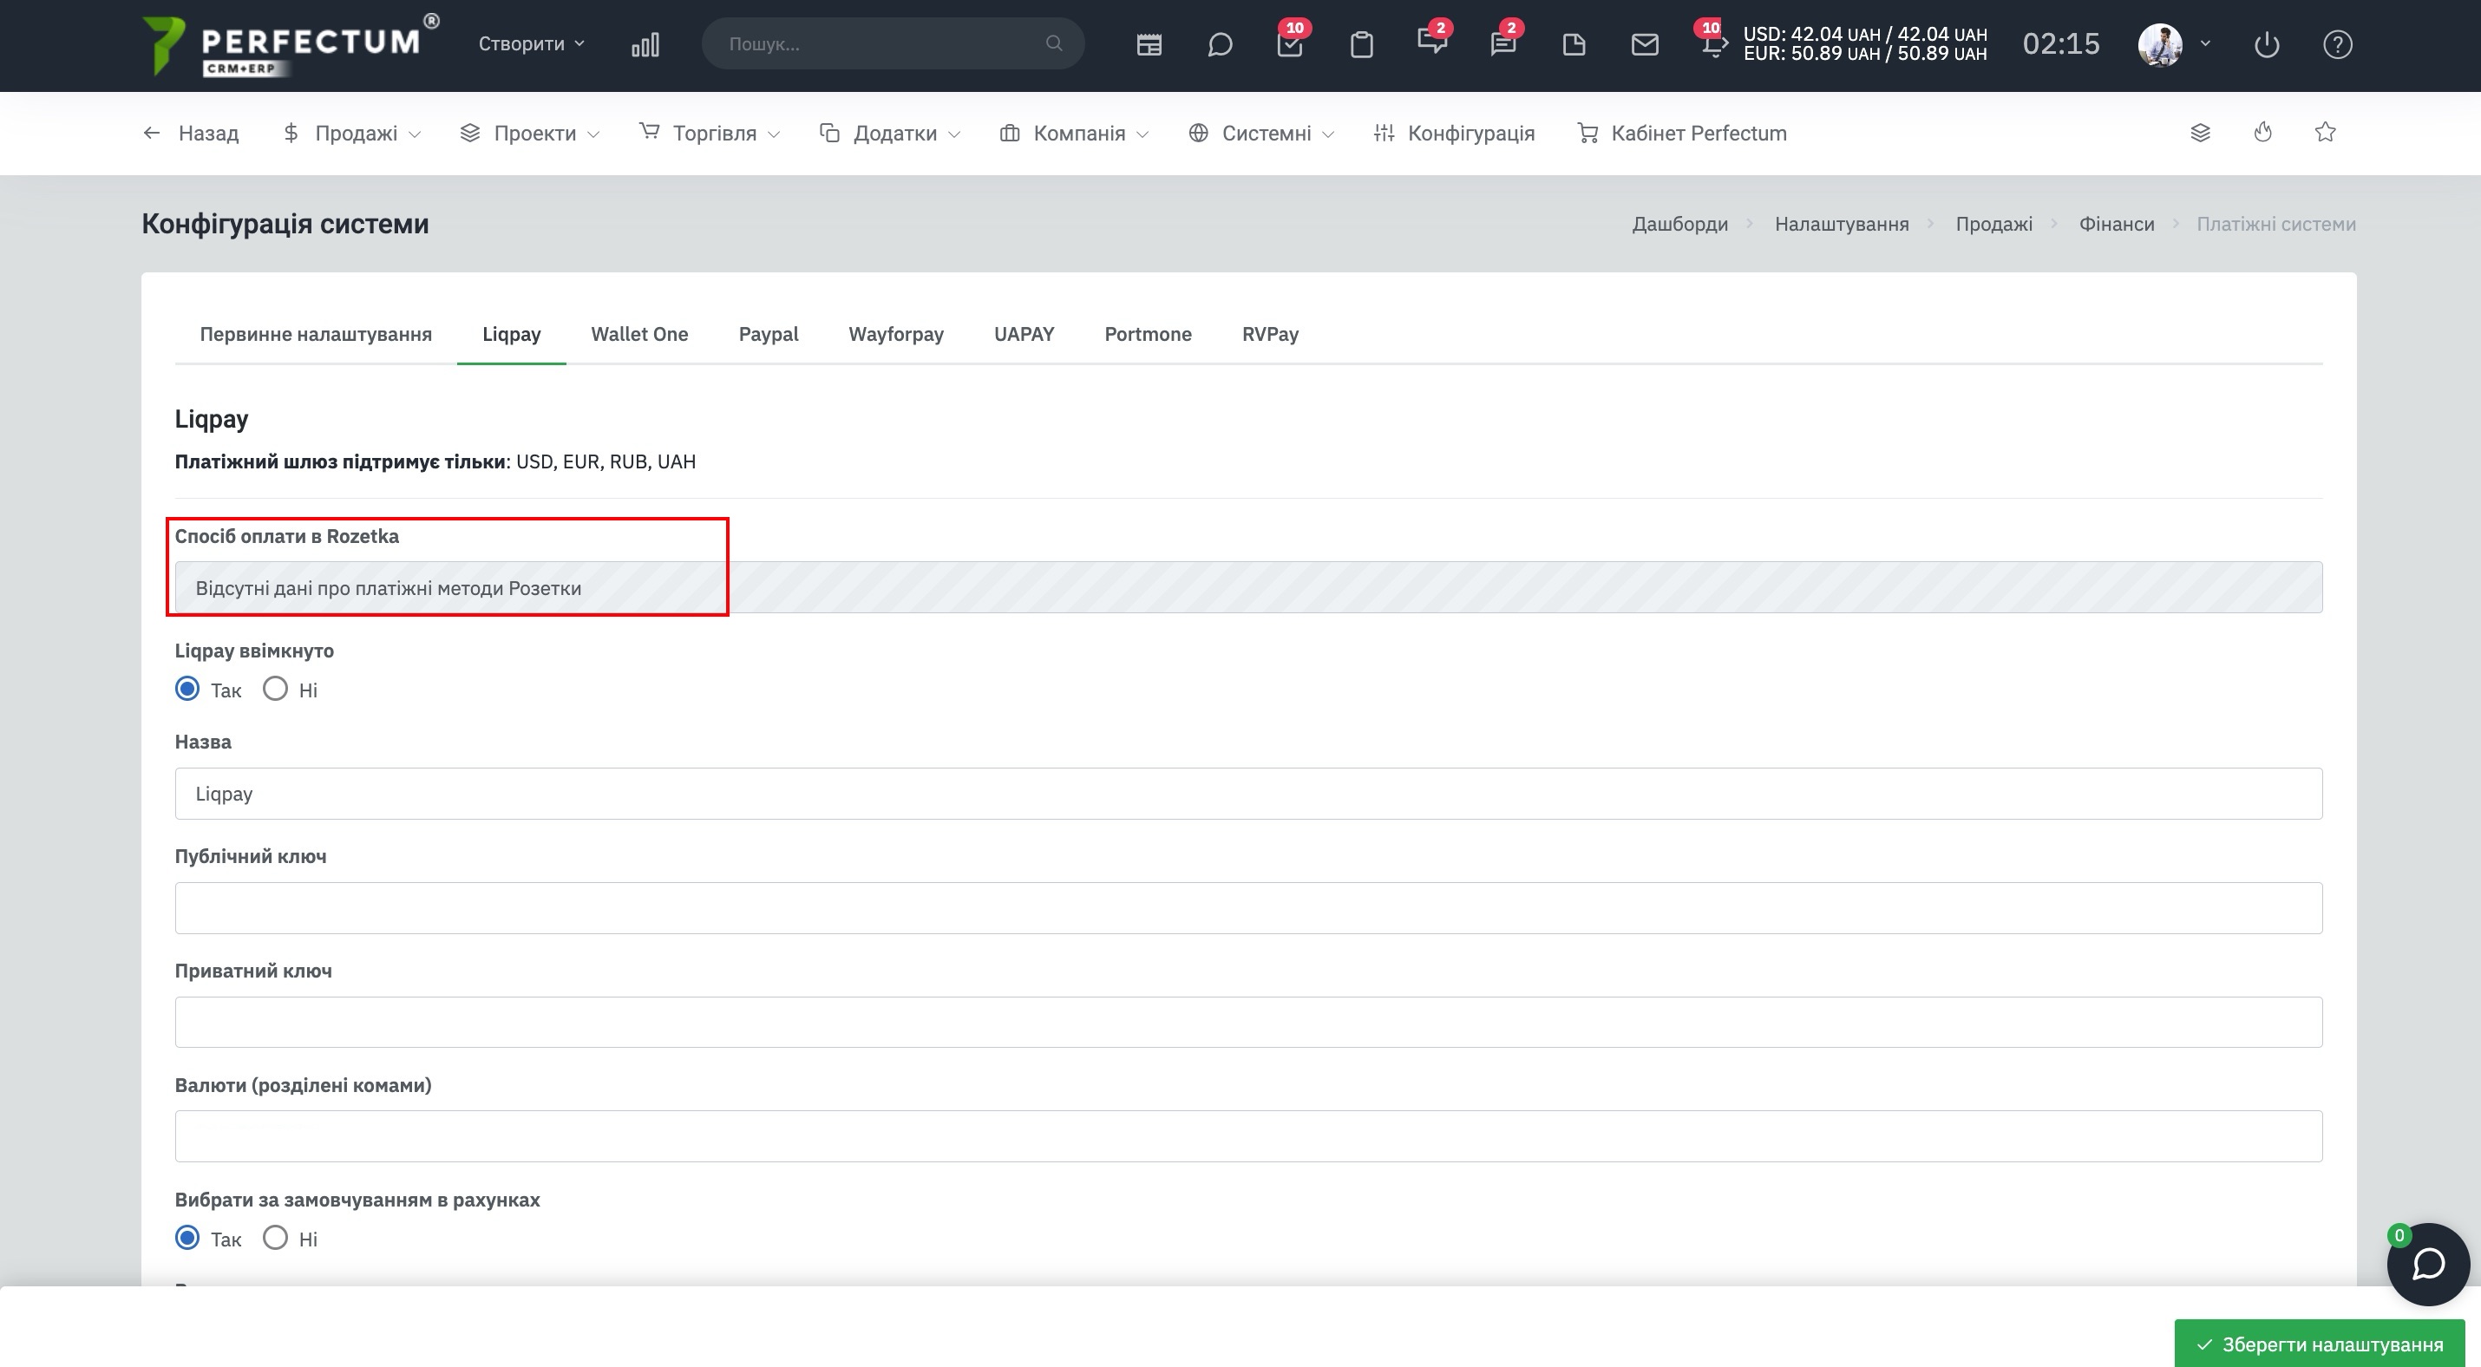This screenshot has height=1367, width=2481.
Task: Click the 02:15 clock display
Action: point(2061,43)
